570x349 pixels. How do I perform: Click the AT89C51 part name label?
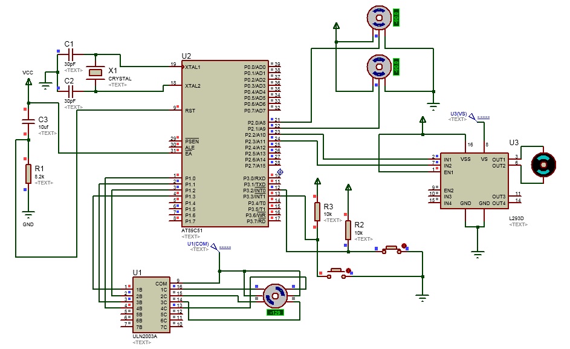pos(192,230)
